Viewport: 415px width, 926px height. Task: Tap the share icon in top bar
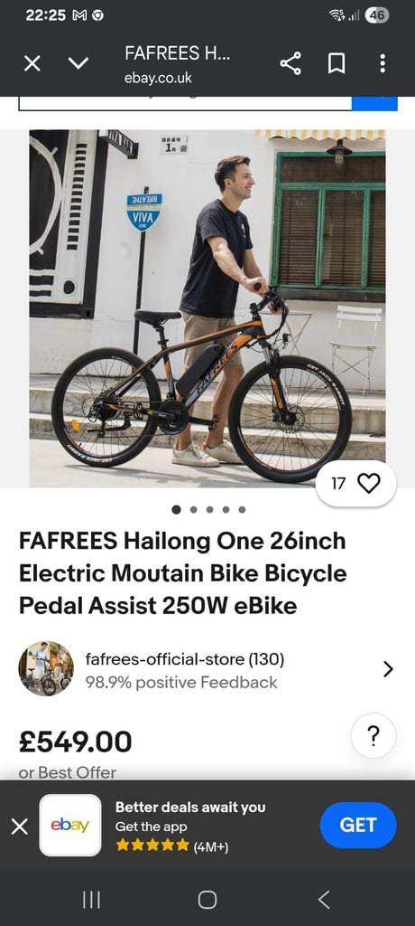290,64
